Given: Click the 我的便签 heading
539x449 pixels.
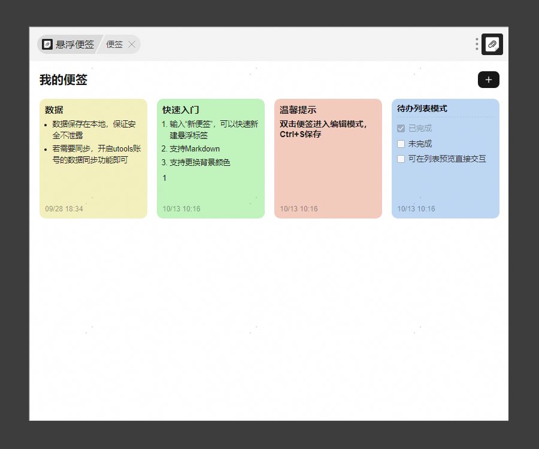Looking at the screenshot, I should [63, 80].
